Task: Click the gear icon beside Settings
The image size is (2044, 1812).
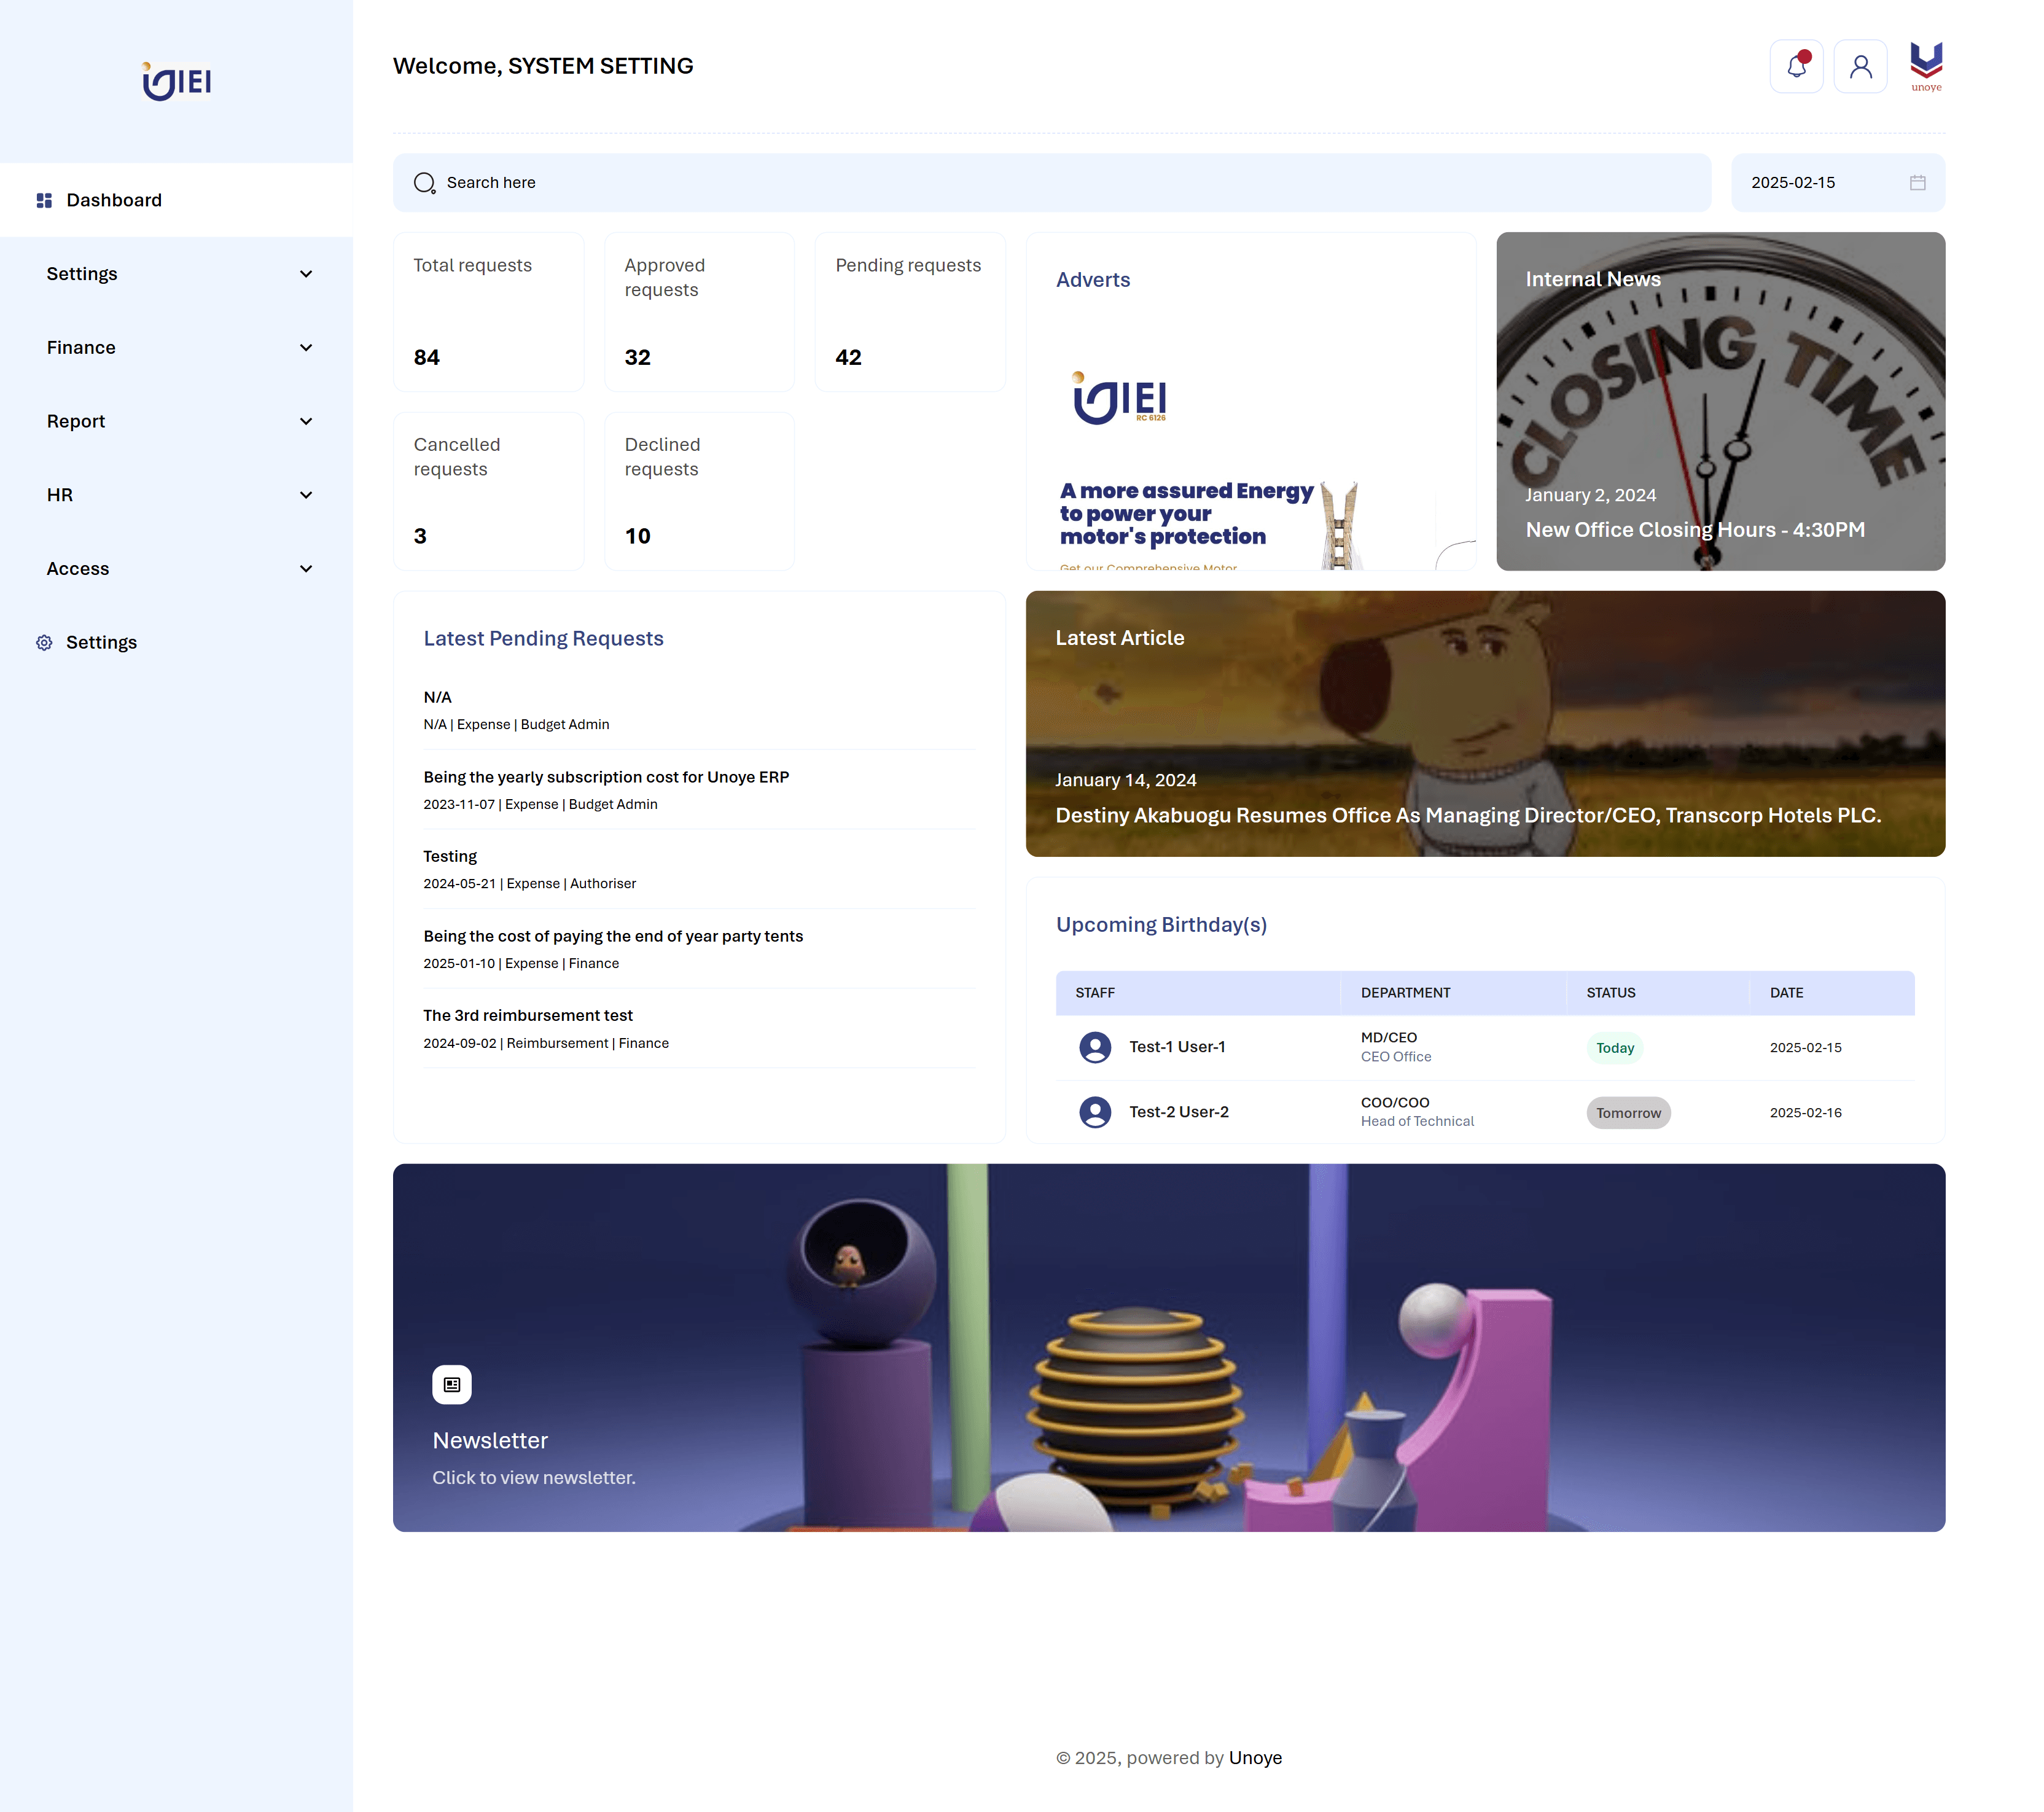Action: pos(44,642)
